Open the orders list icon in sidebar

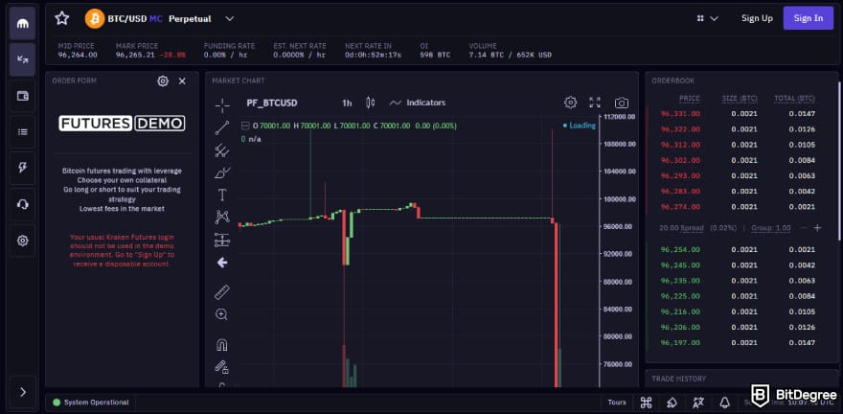[x=23, y=131]
